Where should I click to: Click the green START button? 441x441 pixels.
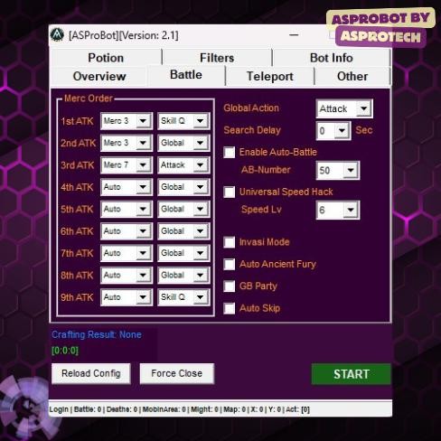(352, 374)
